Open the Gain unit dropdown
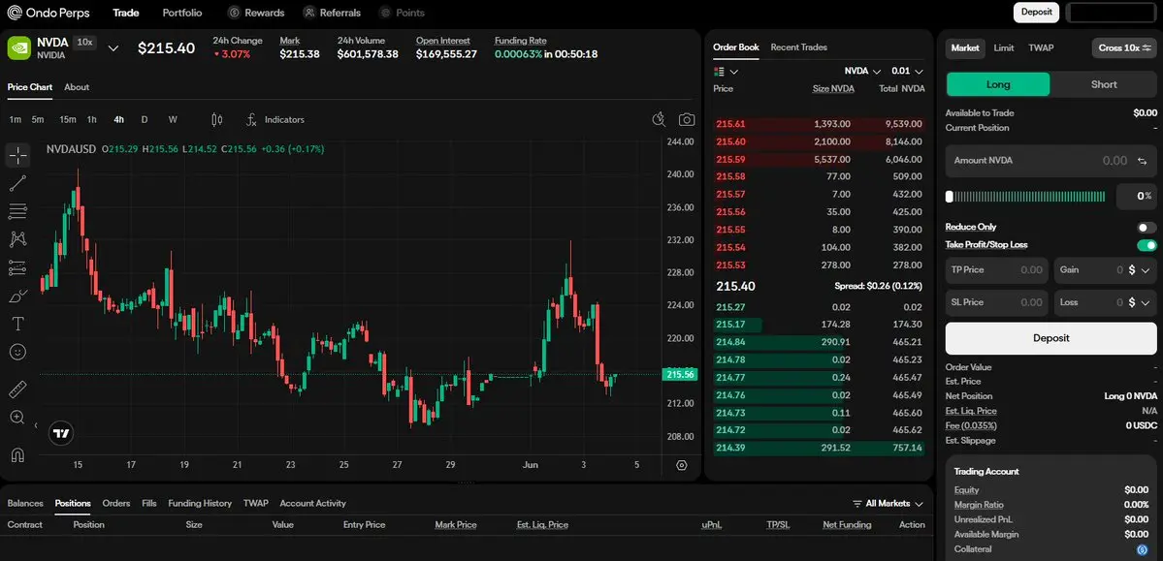1163x561 pixels. pos(1139,270)
